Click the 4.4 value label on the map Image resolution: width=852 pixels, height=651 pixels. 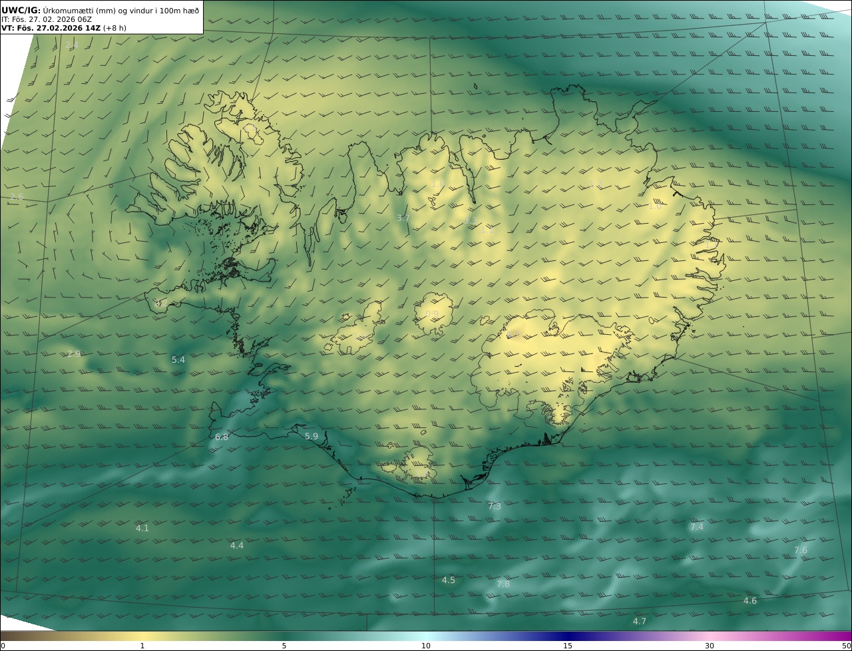[237, 546]
